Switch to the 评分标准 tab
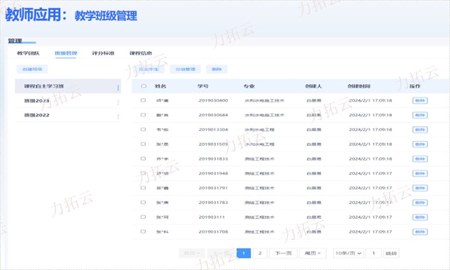The width and height of the screenshot is (450, 270). [103, 53]
